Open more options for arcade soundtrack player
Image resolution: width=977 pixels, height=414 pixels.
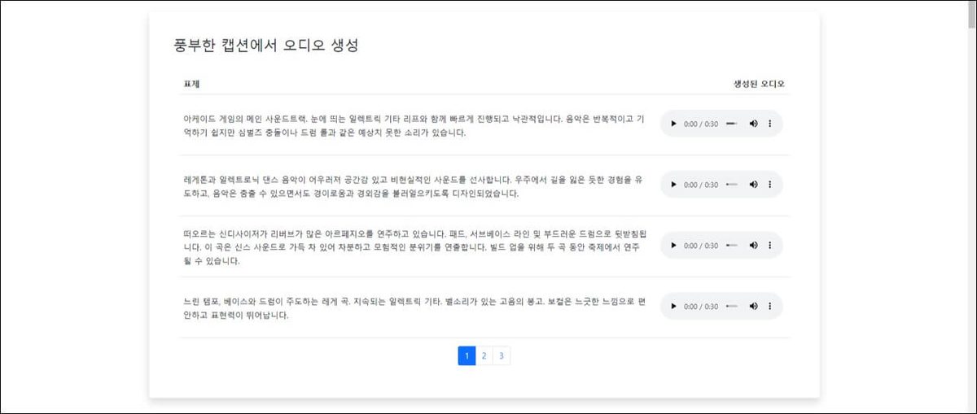[x=770, y=124]
